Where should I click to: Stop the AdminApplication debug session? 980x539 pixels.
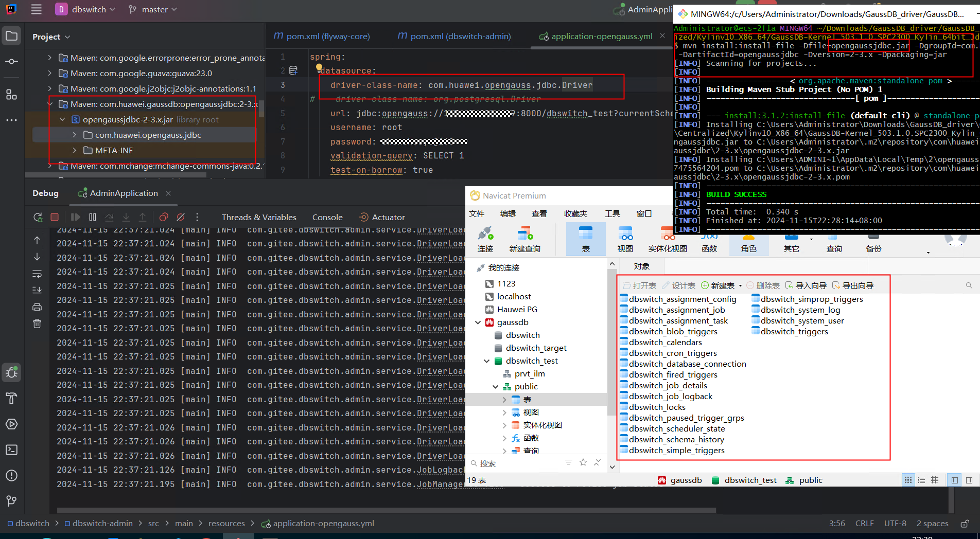[55, 217]
